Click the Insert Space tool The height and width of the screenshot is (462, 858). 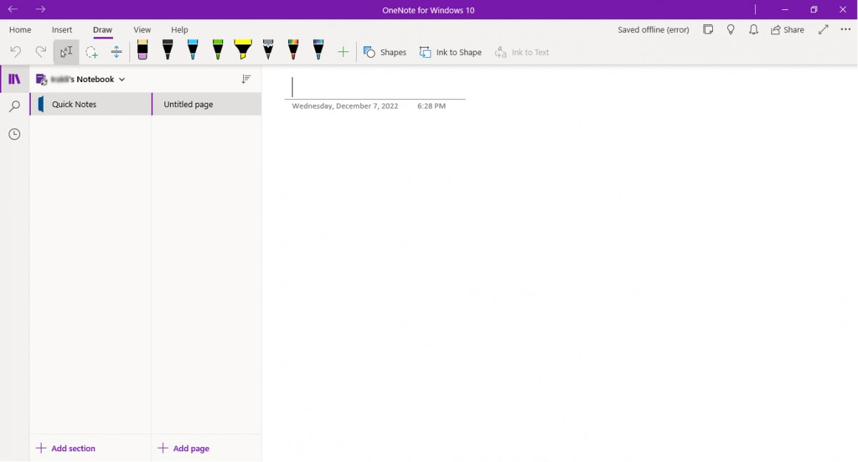pos(117,52)
